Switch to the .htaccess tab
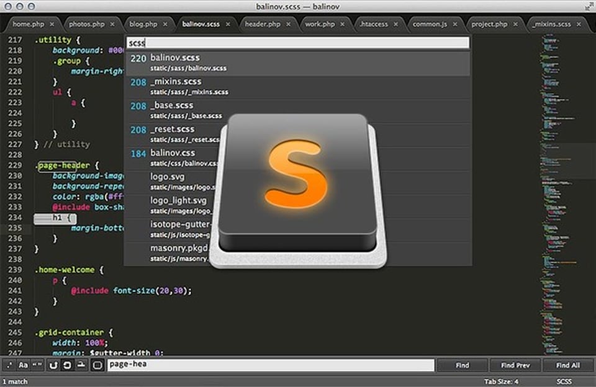Viewport: 596px width, 387px height. click(x=374, y=24)
